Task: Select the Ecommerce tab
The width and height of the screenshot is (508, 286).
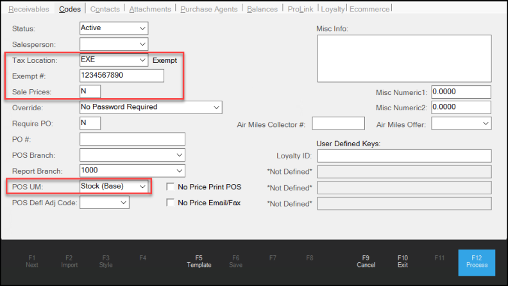Action: pos(369,9)
